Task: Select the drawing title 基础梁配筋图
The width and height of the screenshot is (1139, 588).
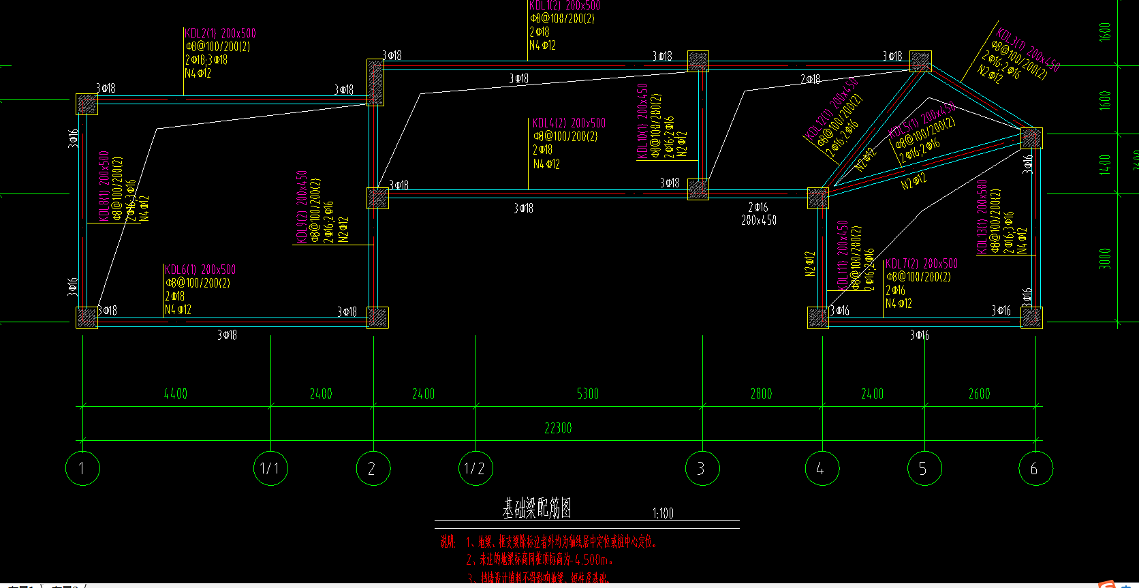Action: point(537,508)
